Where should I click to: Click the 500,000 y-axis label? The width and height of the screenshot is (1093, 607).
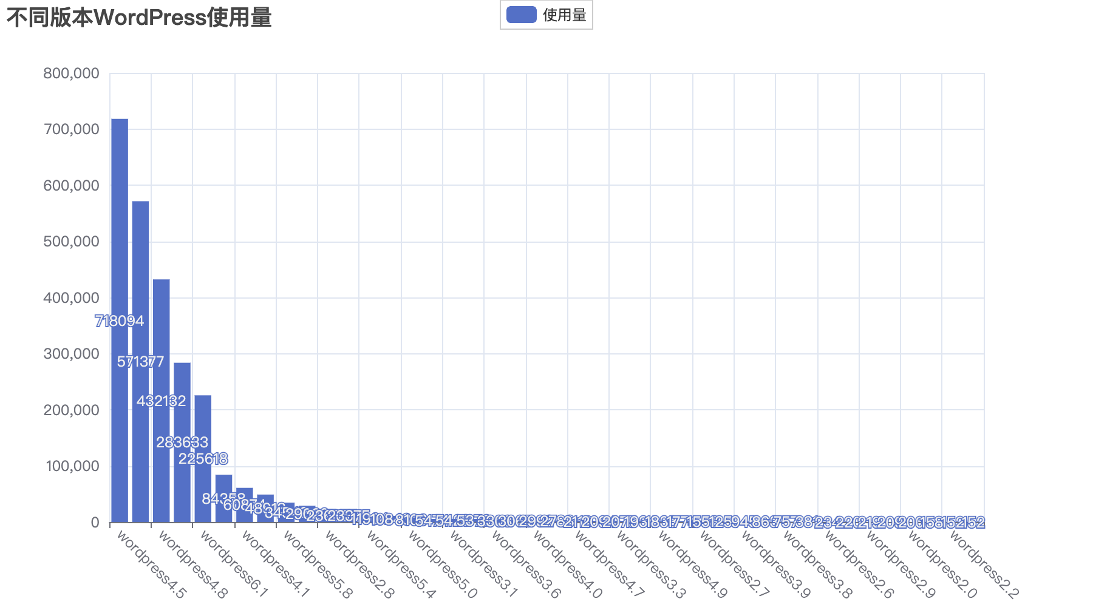pos(71,242)
